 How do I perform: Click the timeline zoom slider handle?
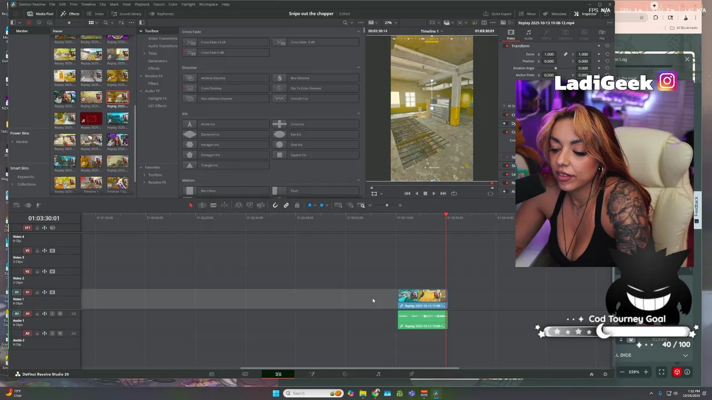click(387, 206)
